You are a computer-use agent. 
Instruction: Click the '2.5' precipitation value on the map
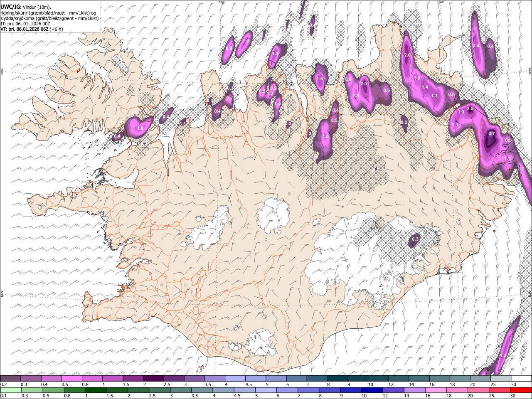pos(470,109)
